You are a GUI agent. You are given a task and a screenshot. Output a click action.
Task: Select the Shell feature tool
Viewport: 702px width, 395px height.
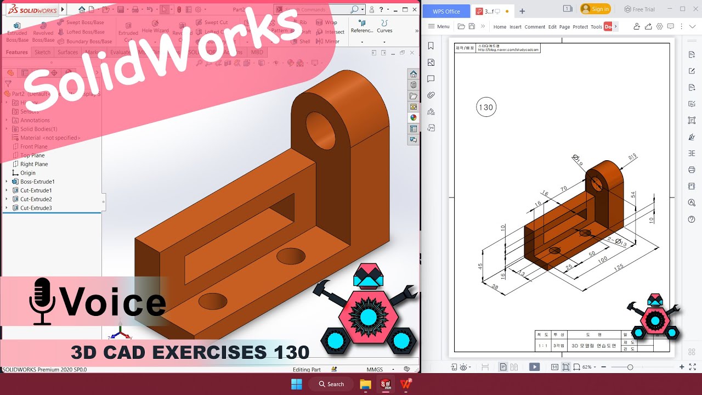tap(301, 41)
